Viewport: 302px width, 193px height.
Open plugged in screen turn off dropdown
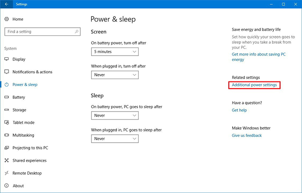[115, 75]
